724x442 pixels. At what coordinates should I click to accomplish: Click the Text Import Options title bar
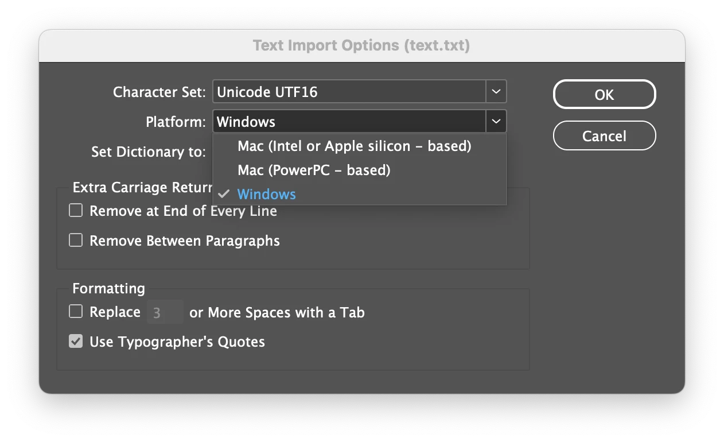click(361, 45)
